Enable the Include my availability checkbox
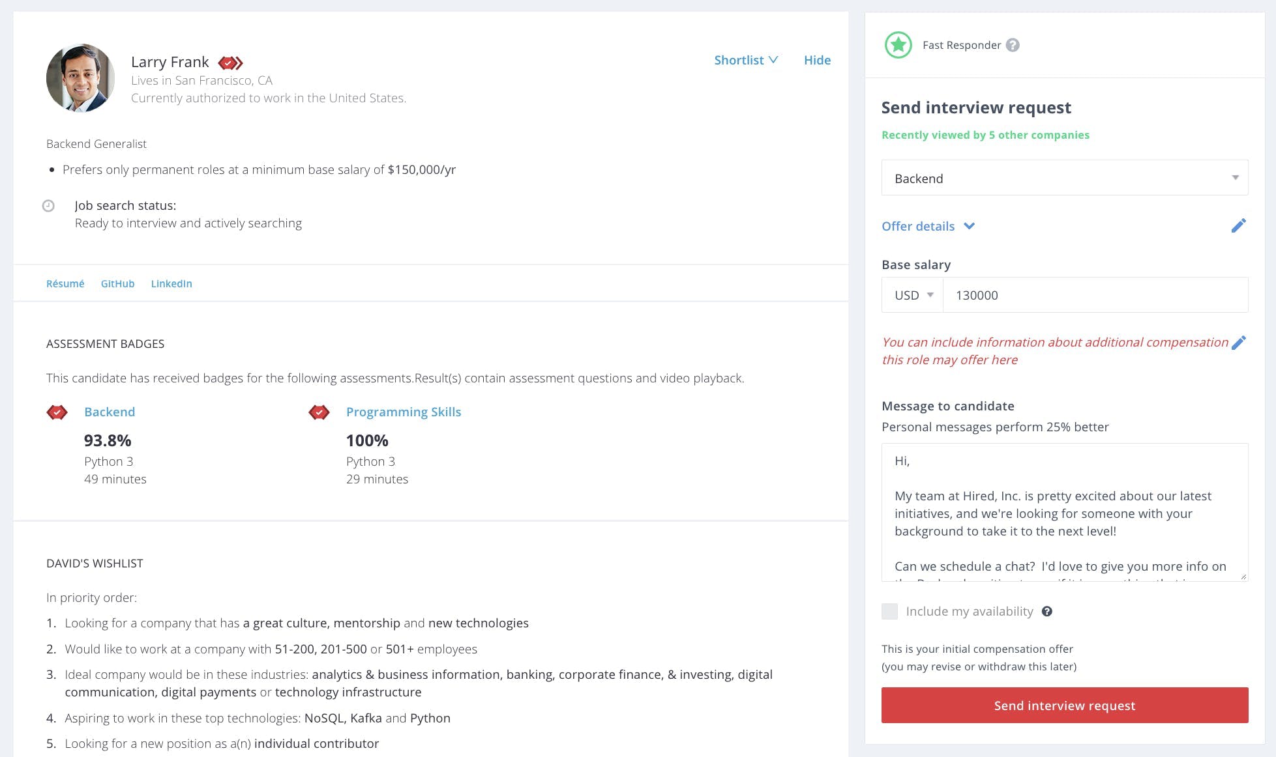Viewport: 1276px width, 757px height. (889, 611)
